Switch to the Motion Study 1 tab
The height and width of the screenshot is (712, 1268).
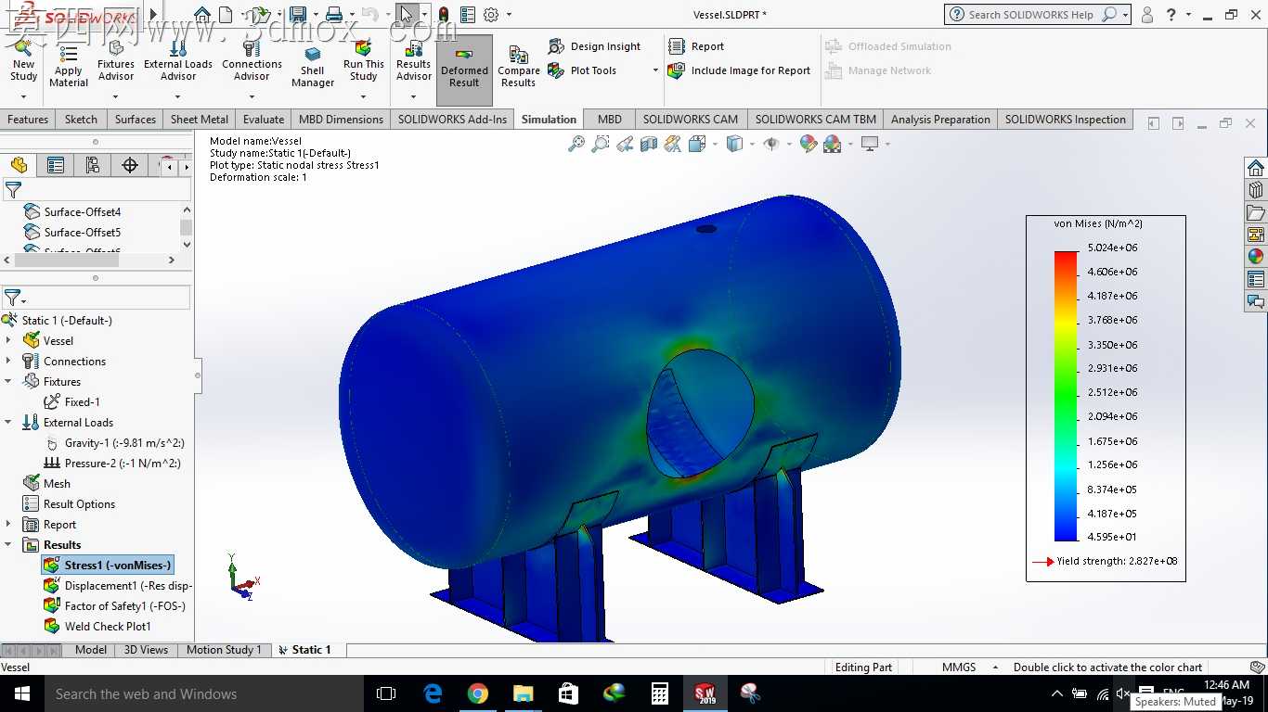coord(224,650)
